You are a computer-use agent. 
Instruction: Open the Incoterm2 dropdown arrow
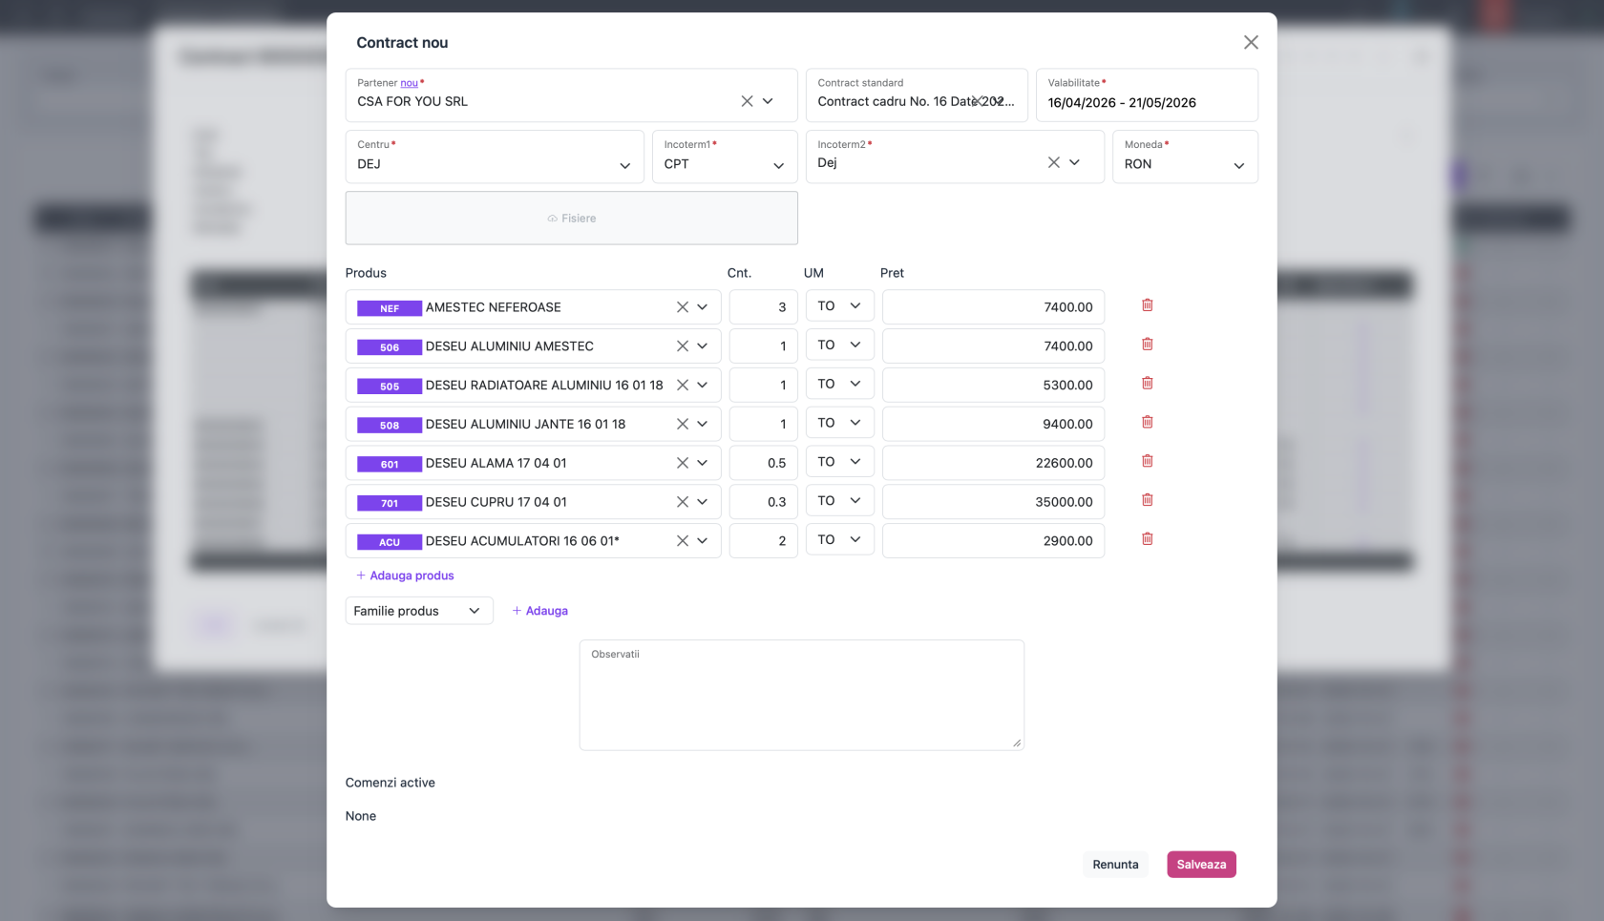click(1074, 162)
